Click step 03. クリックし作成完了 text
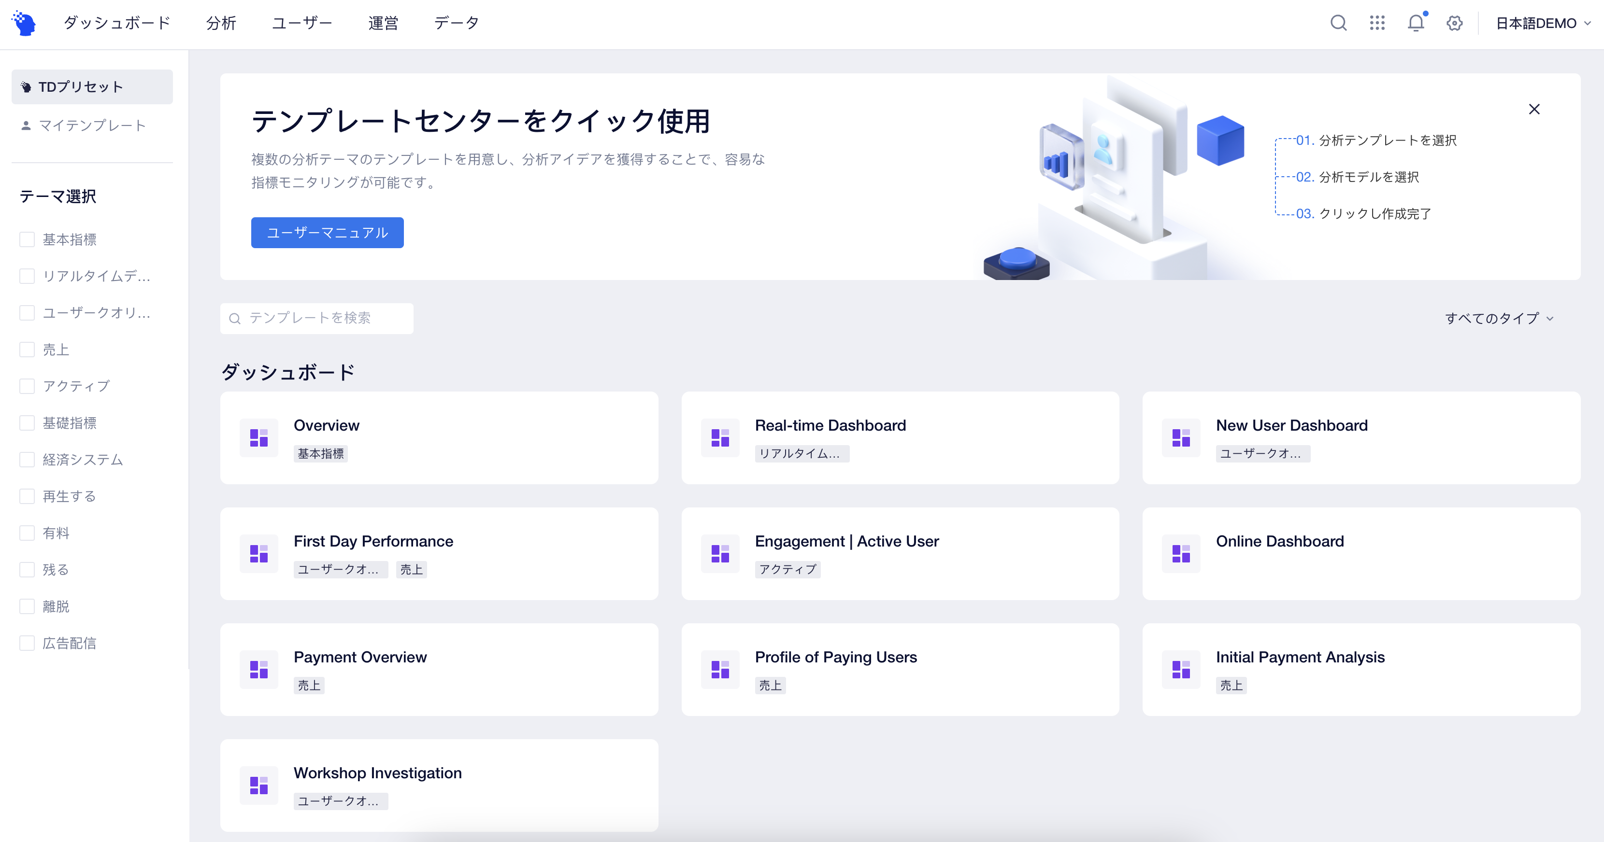The image size is (1604, 842). 1364,214
